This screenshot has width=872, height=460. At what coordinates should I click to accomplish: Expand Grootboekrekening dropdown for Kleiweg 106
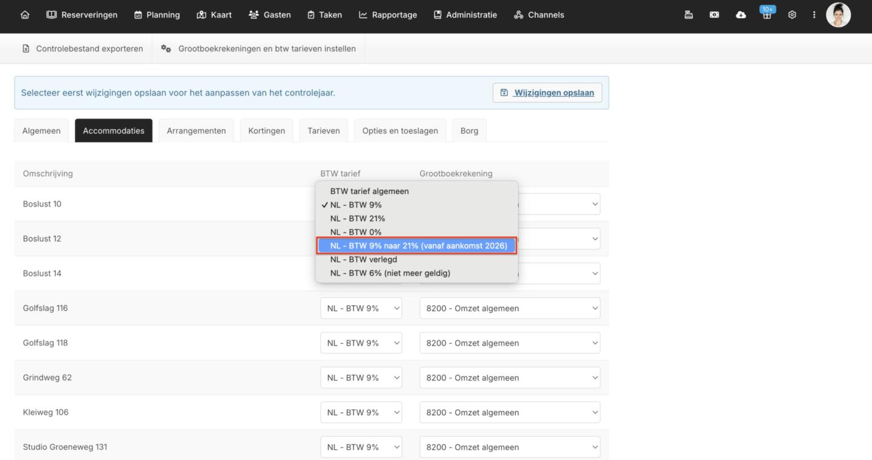click(x=510, y=413)
